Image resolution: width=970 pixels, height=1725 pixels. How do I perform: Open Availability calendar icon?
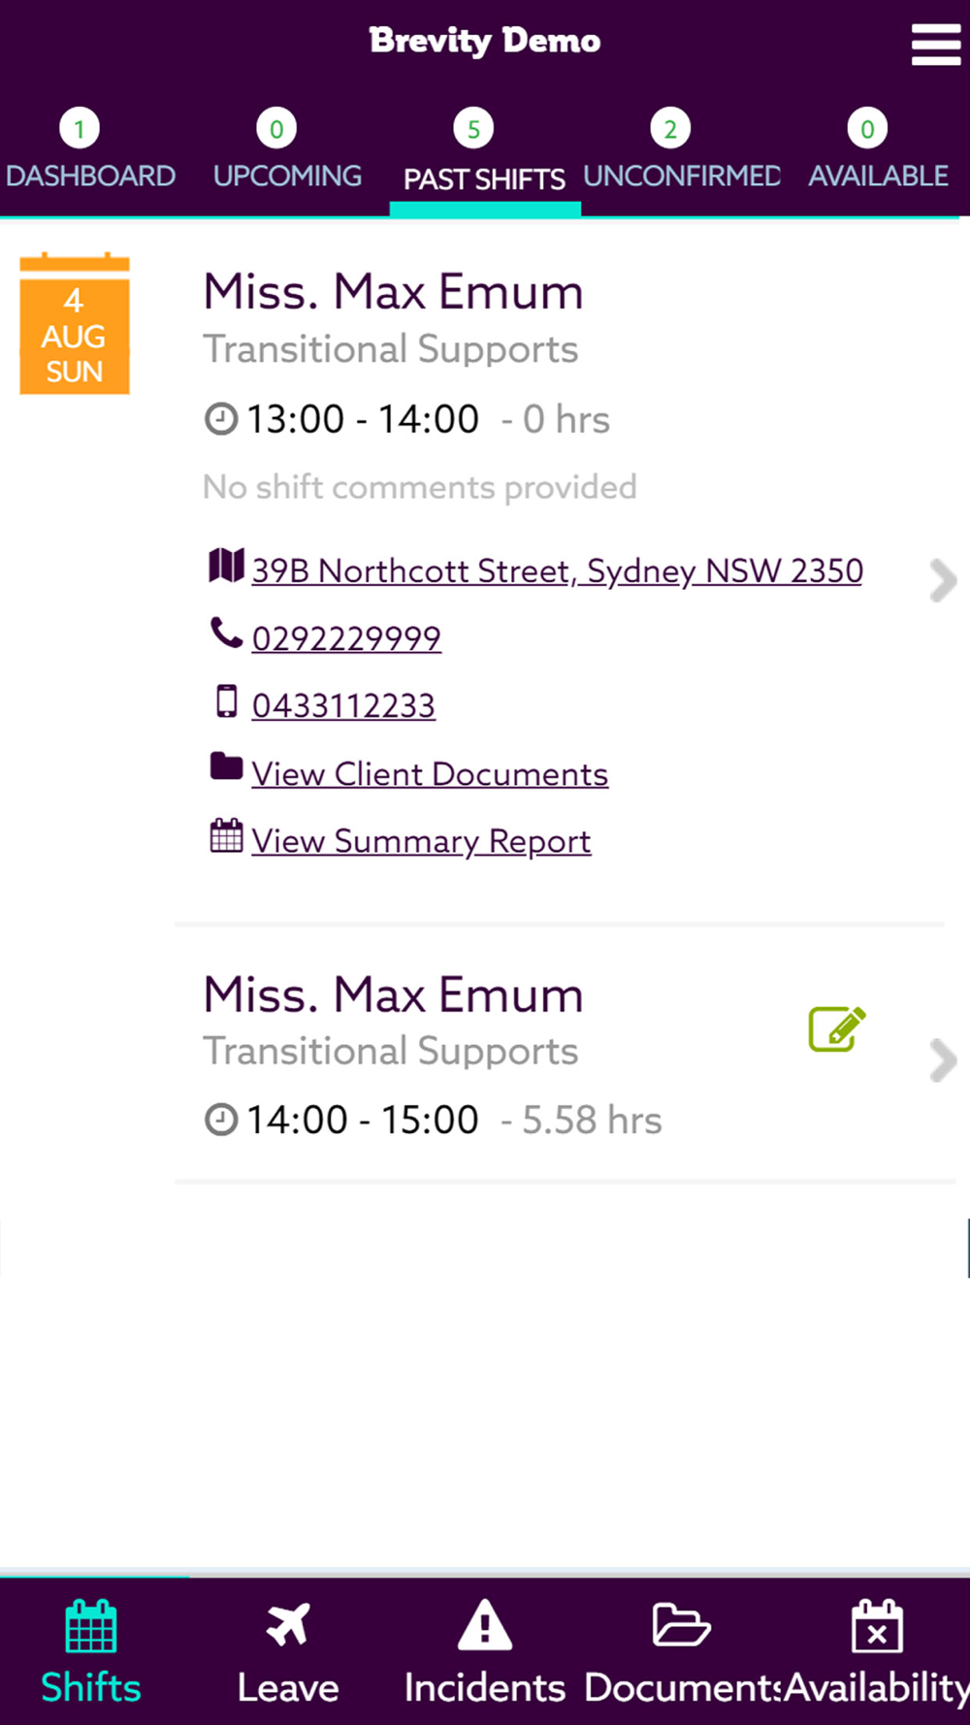click(877, 1626)
